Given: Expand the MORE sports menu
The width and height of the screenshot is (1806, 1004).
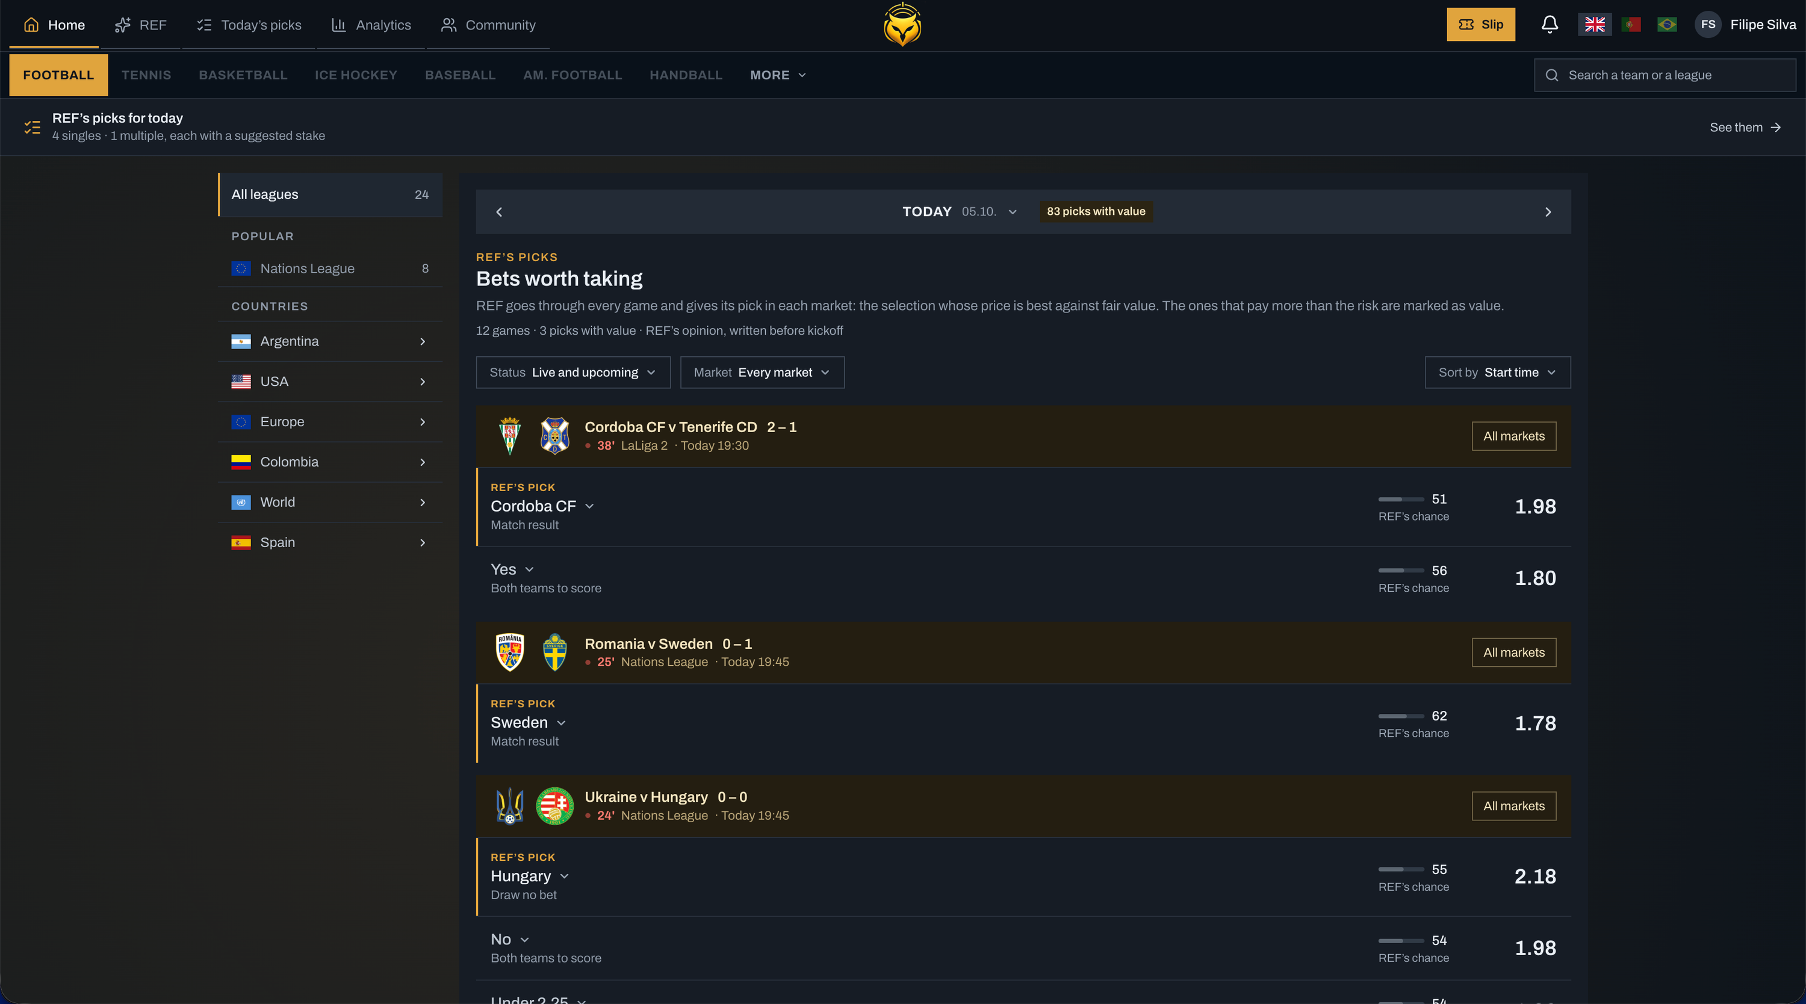Looking at the screenshot, I should pos(778,75).
